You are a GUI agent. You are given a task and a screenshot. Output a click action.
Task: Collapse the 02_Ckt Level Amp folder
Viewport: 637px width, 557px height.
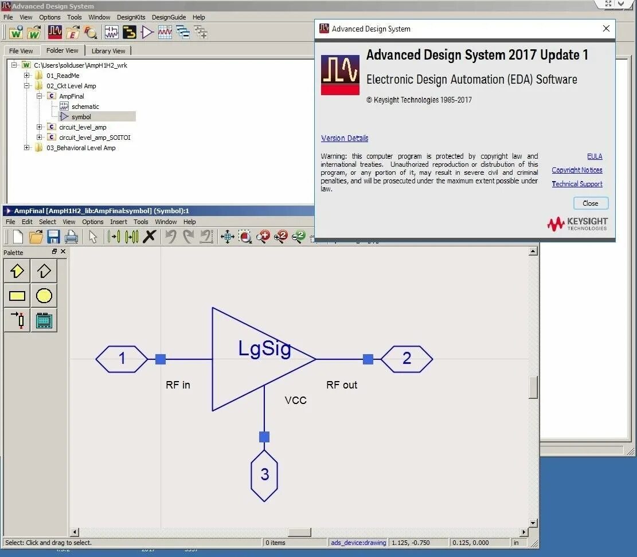pyautogui.click(x=26, y=85)
